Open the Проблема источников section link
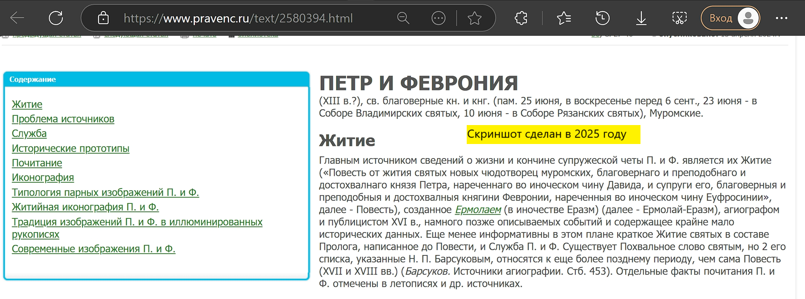 [63, 119]
